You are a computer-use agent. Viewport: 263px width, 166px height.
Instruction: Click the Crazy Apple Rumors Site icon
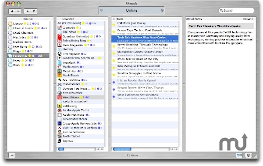60,123
